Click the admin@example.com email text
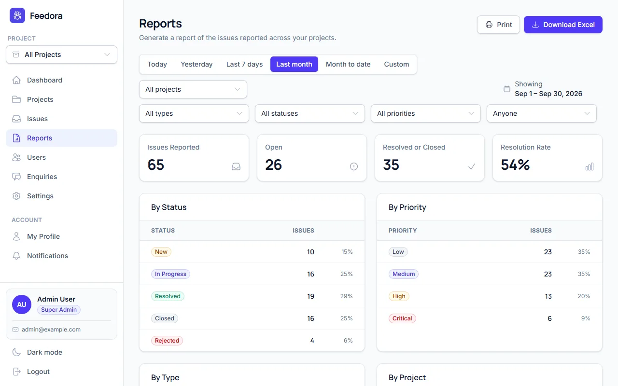 [51, 330]
